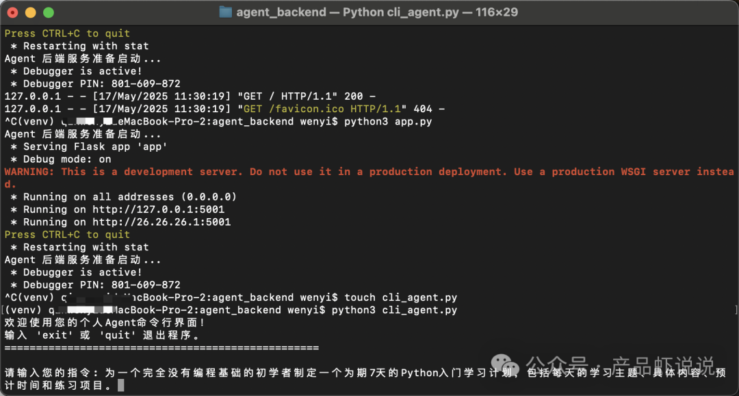Click the yellow minimize window button
Image resolution: width=739 pixels, height=396 pixels.
point(31,13)
